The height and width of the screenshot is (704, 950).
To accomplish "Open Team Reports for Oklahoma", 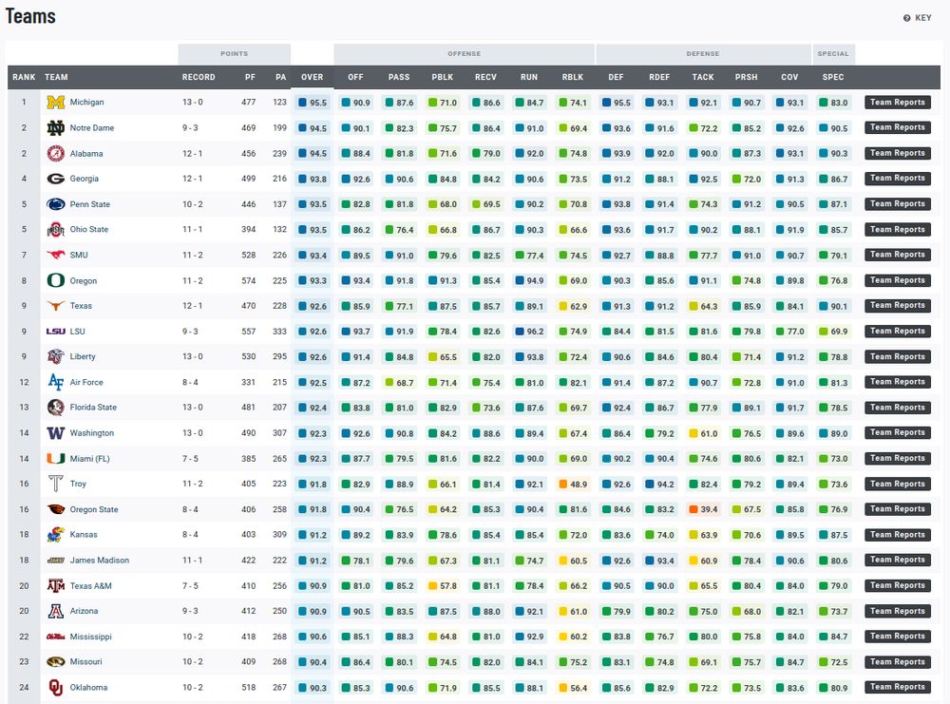I will click(x=897, y=687).
